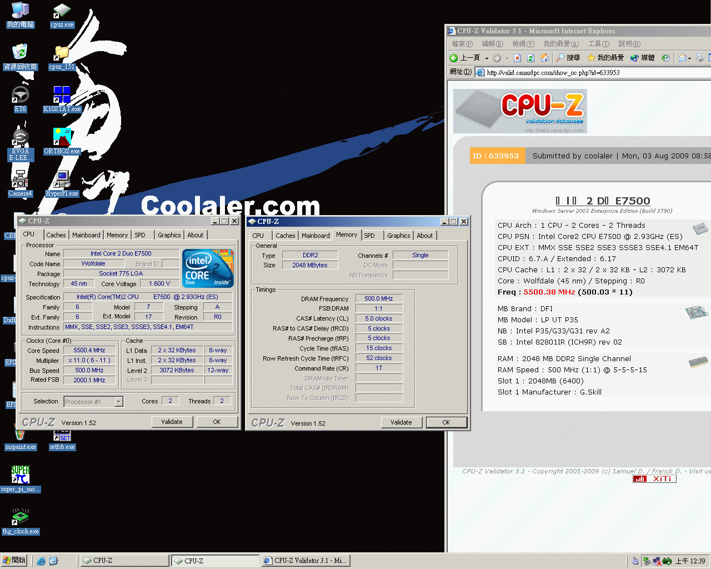The image size is (711, 569).
Task: Click the Intel Core 2 Duo logo
Action: (x=208, y=268)
